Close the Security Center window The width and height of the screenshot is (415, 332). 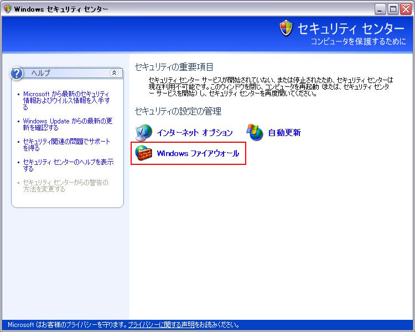point(406,9)
